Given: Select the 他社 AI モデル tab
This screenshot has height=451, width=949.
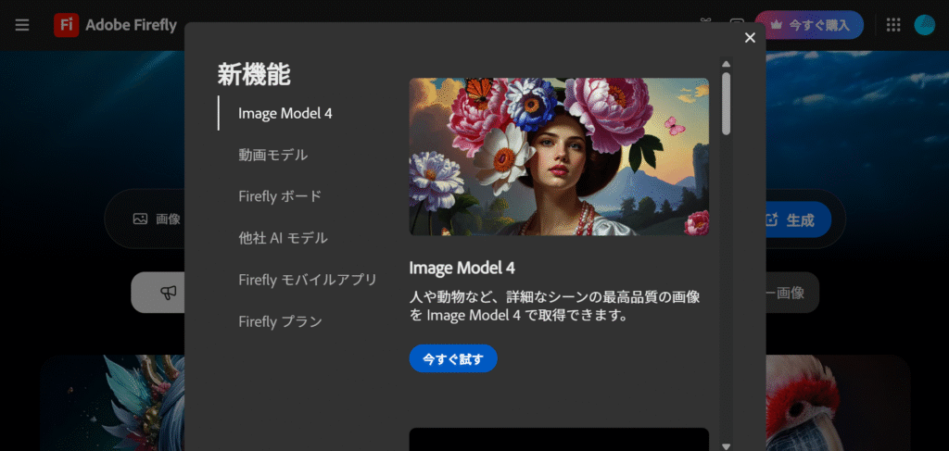Looking at the screenshot, I should pyautogui.click(x=283, y=238).
